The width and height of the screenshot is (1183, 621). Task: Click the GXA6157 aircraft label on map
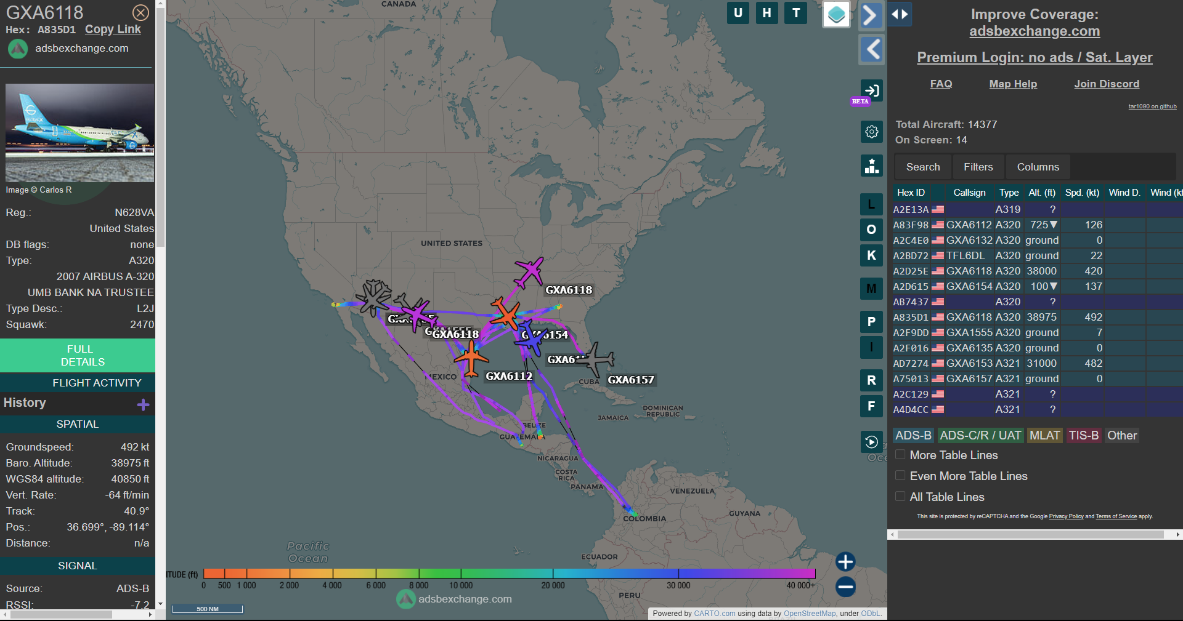[x=631, y=380]
